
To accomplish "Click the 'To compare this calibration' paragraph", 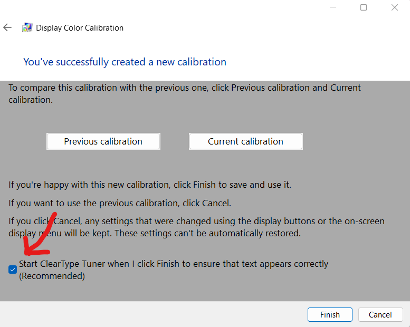I will [185, 88].
